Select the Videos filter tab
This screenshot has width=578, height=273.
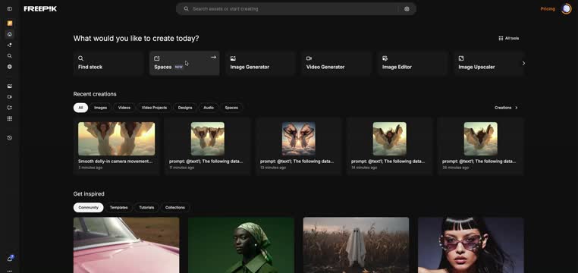[x=124, y=108]
